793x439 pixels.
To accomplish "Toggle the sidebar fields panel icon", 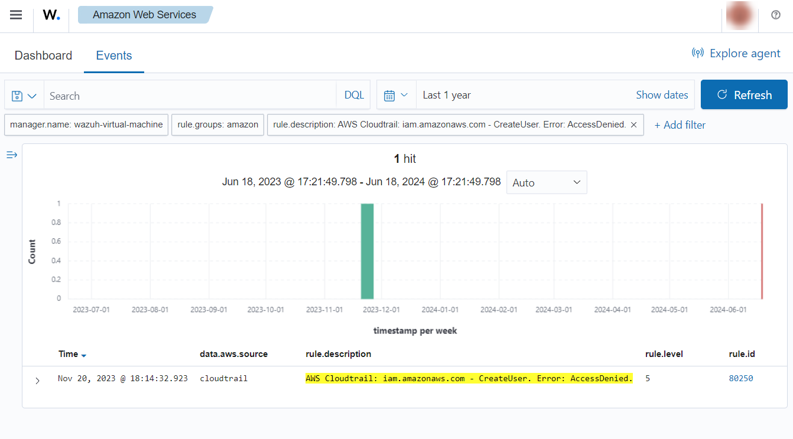I will (12, 155).
